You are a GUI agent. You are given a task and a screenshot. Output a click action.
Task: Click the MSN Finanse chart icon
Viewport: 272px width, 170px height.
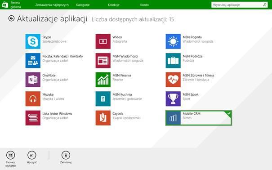click(x=103, y=80)
